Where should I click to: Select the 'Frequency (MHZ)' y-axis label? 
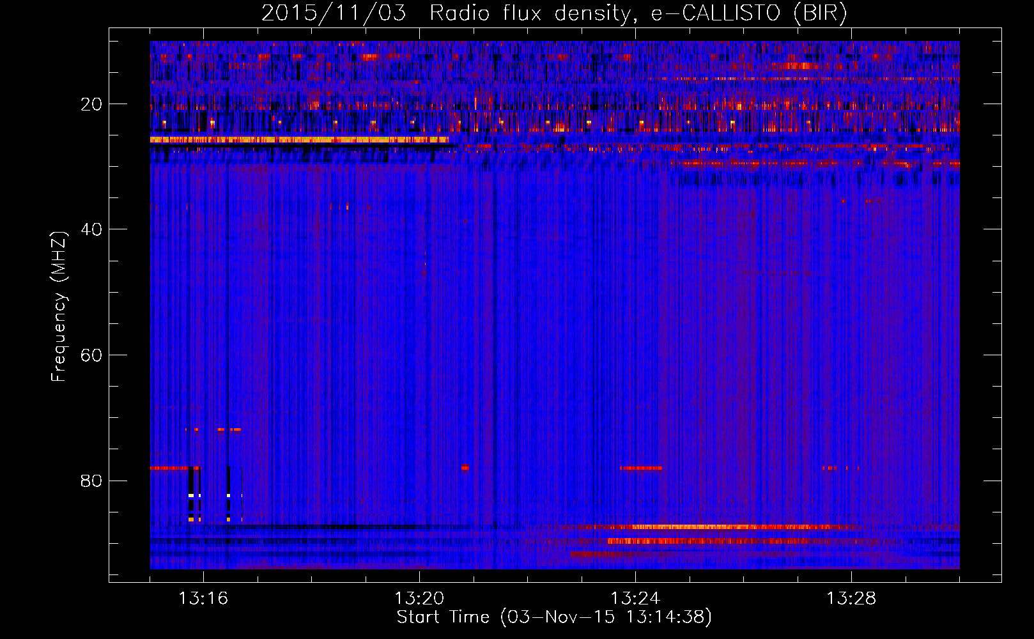59,307
